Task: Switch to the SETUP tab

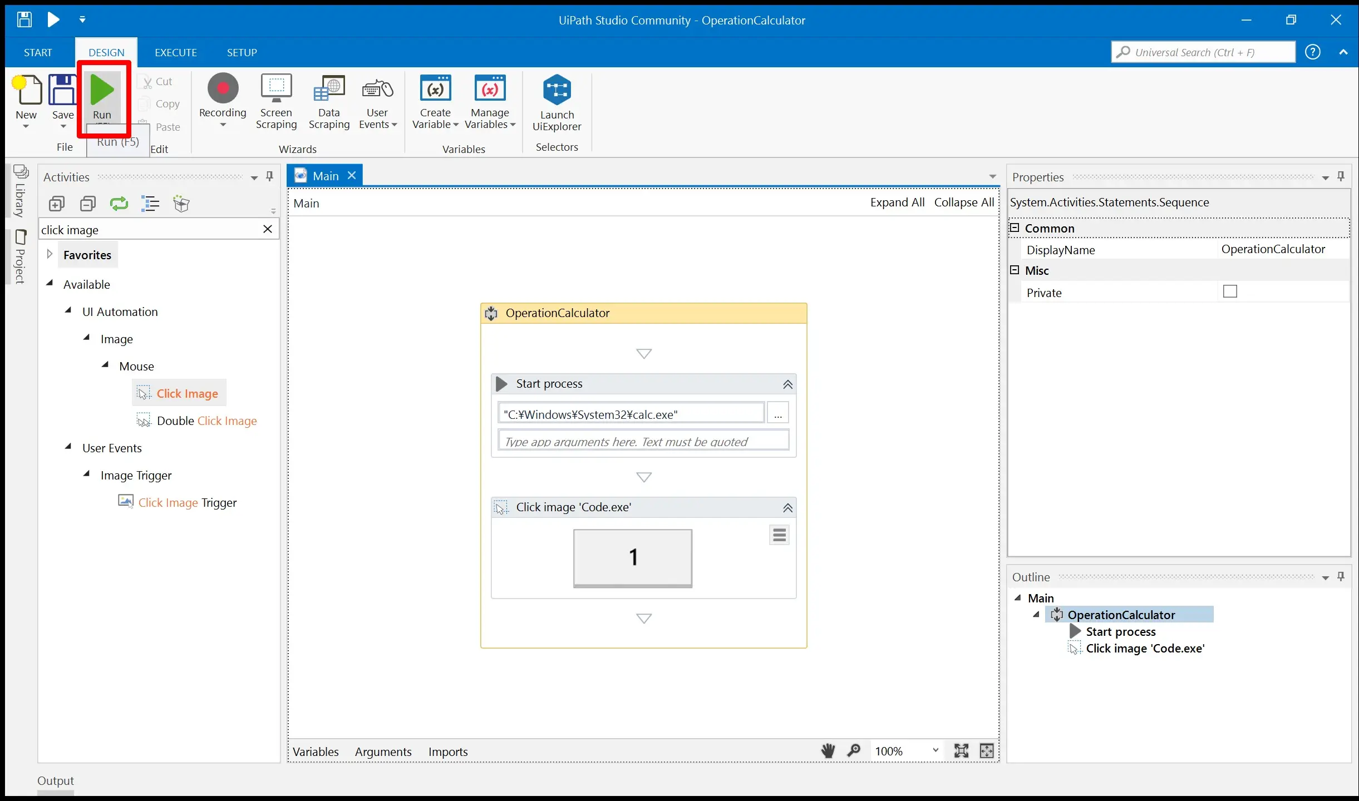Action: tap(242, 52)
